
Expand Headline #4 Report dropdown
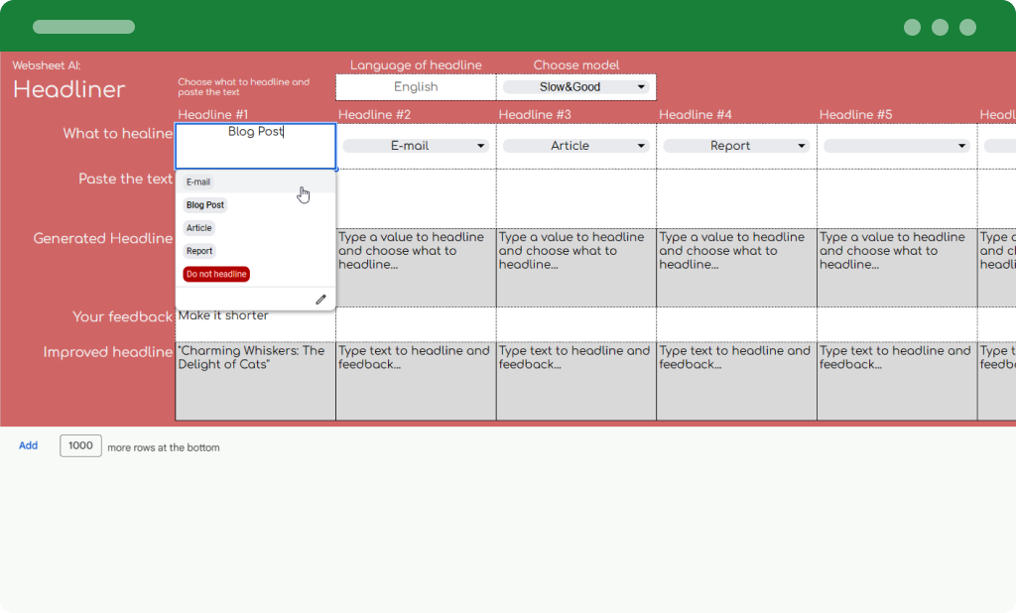tap(736, 146)
